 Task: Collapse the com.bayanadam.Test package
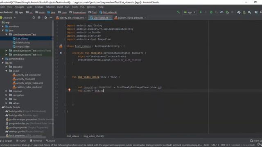pos(7,34)
